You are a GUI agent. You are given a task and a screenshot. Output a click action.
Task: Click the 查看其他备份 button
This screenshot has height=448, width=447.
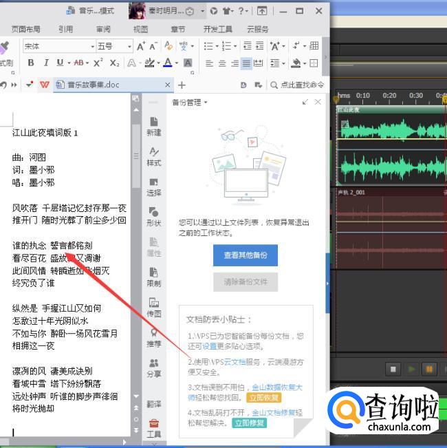click(246, 255)
